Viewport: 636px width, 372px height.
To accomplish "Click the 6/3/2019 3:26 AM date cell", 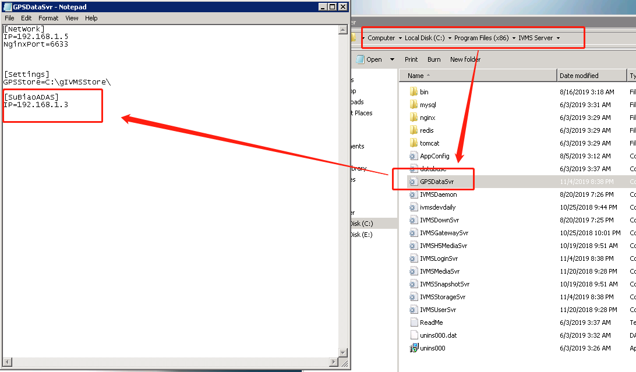I will (x=585, y=348).
